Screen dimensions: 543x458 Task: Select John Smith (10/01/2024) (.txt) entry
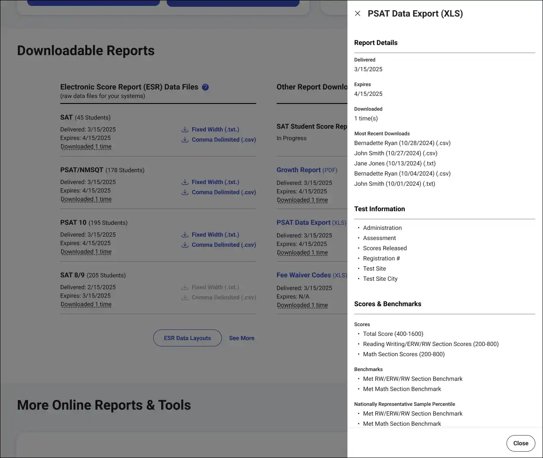coord(395,184)
